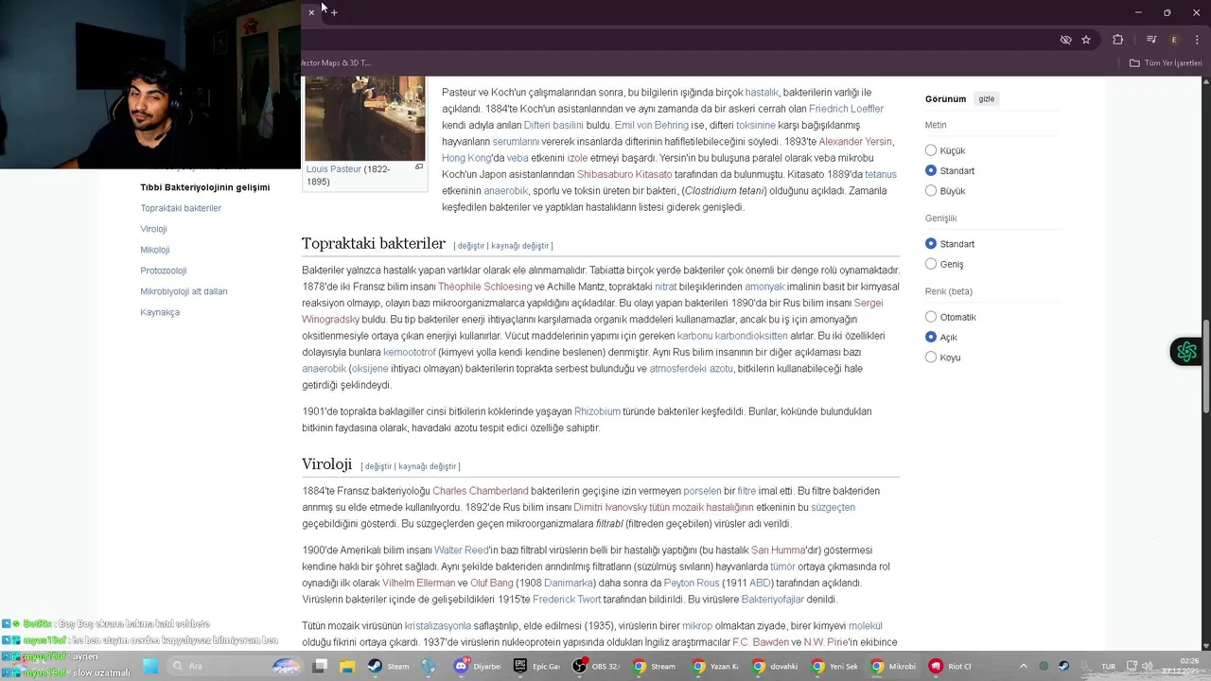Viewport: 1211px width, 681px height.
Task: Select Büyük text size
Action: click(931, 190)
